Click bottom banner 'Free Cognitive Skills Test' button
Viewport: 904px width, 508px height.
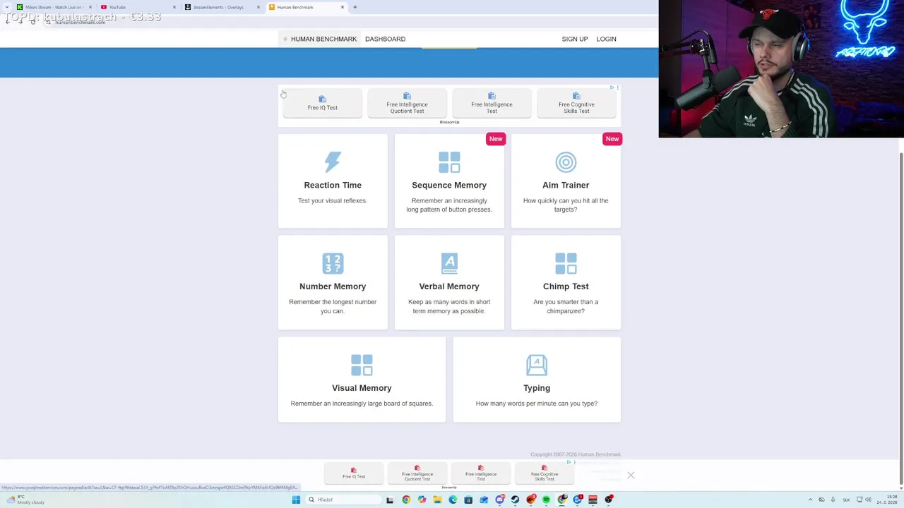(x=545, y=473)
